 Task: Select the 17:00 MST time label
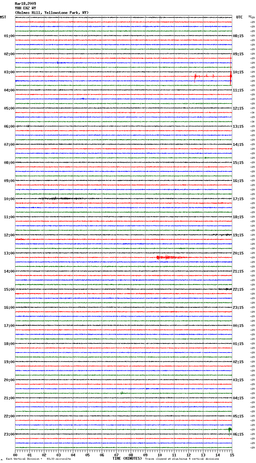(9, 326)
